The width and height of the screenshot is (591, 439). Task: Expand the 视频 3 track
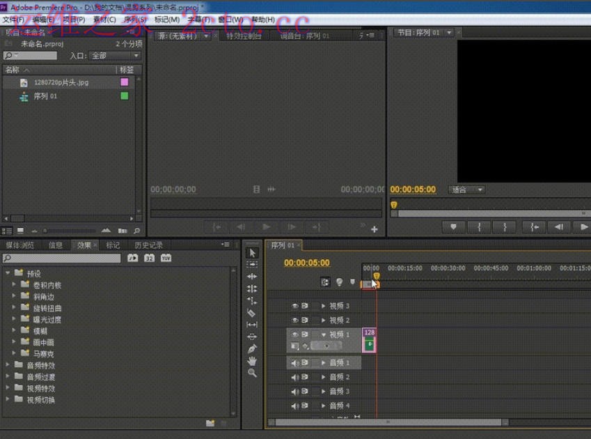pyautogui.click(x=323, y=306)
